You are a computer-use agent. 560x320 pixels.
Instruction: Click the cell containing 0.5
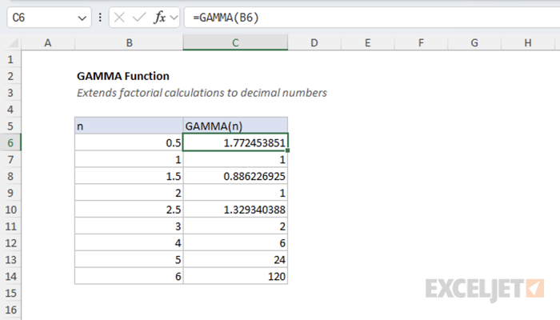(129, 143)
